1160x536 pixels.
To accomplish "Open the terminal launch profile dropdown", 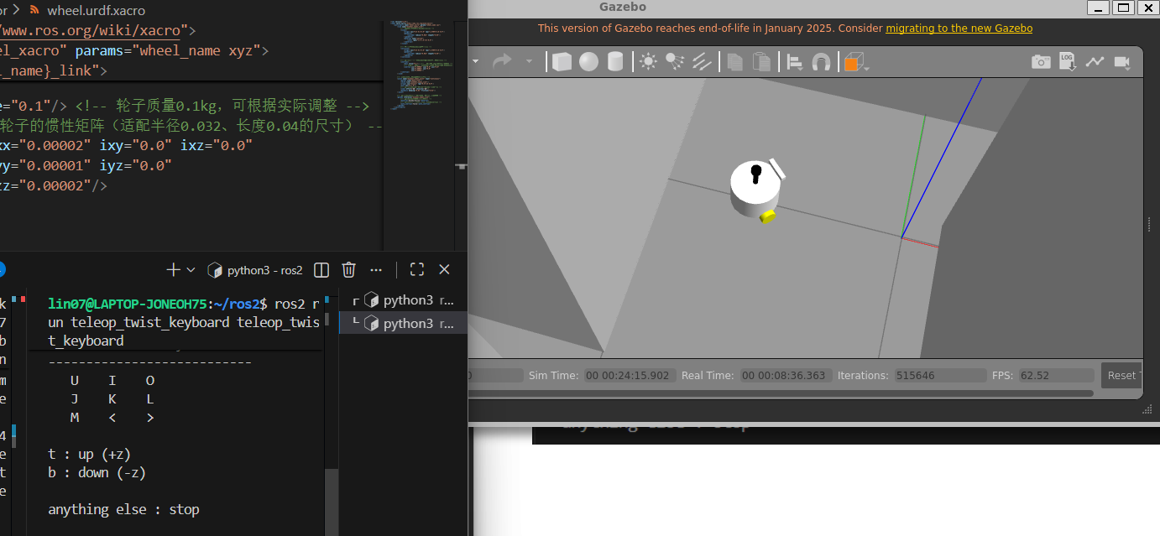I will [191, 270].
